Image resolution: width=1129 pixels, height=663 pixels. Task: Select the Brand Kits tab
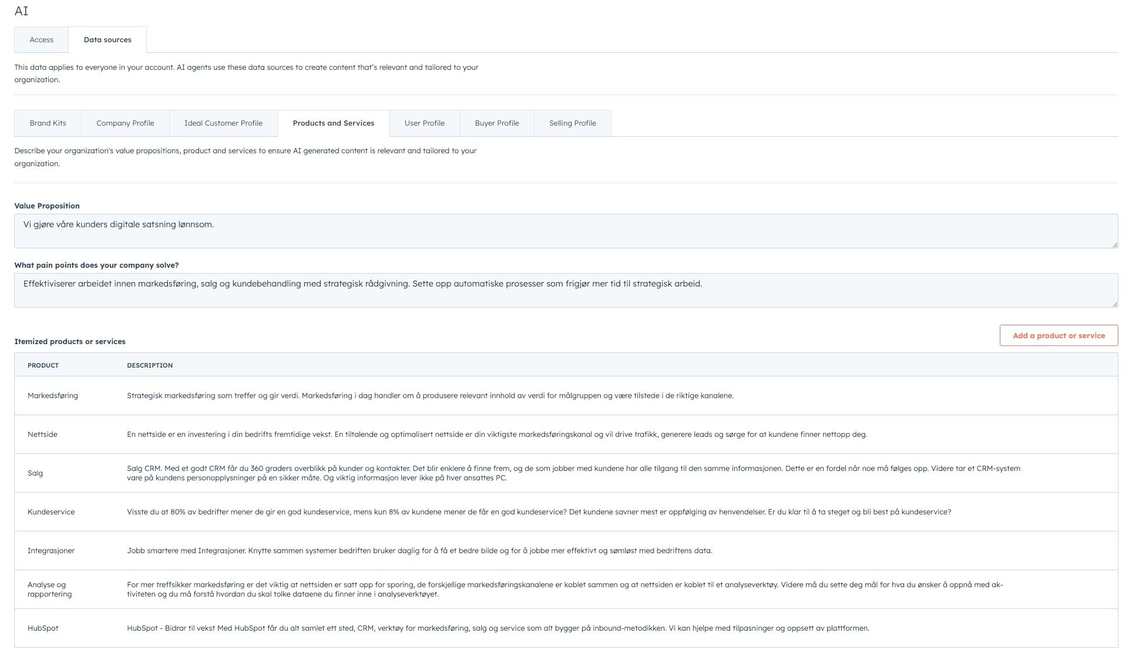click(47, 123)
